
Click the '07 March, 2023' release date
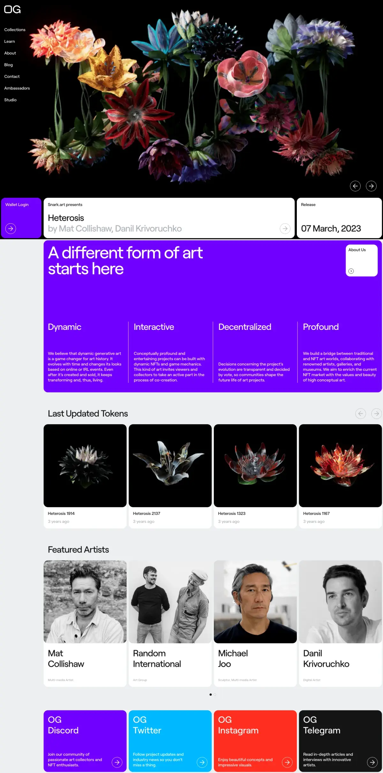coord(331,228)
